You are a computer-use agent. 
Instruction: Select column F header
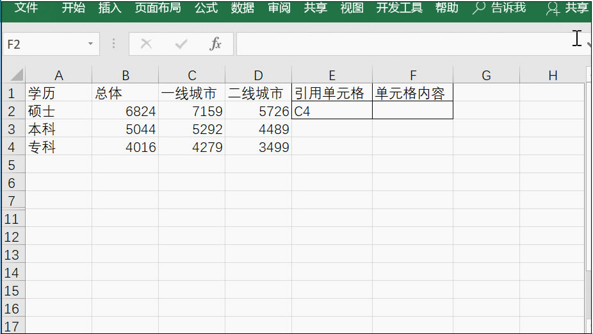(x=412, y=75)
